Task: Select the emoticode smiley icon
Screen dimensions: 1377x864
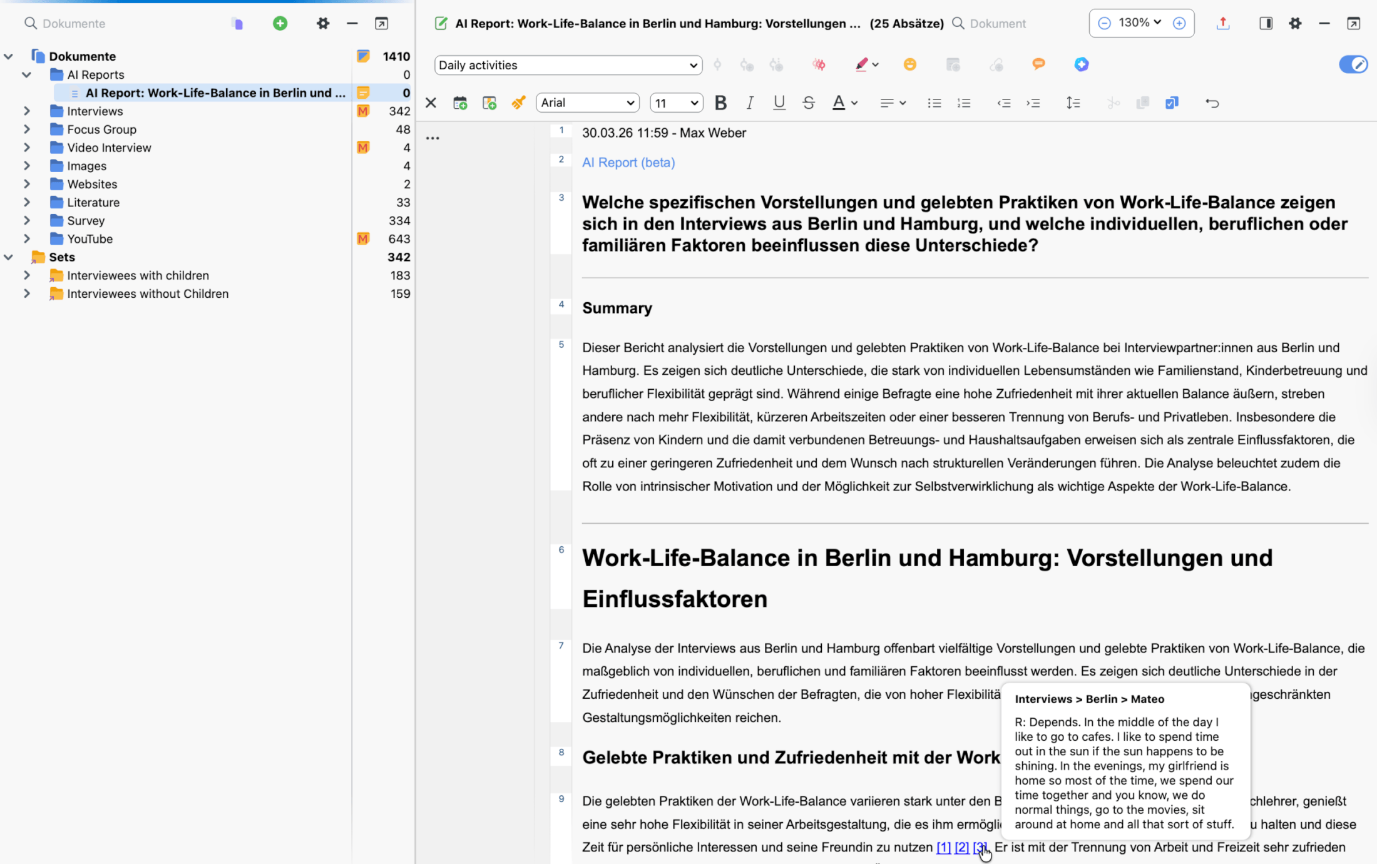Action: pyautogui.click(x=910, y=64)
